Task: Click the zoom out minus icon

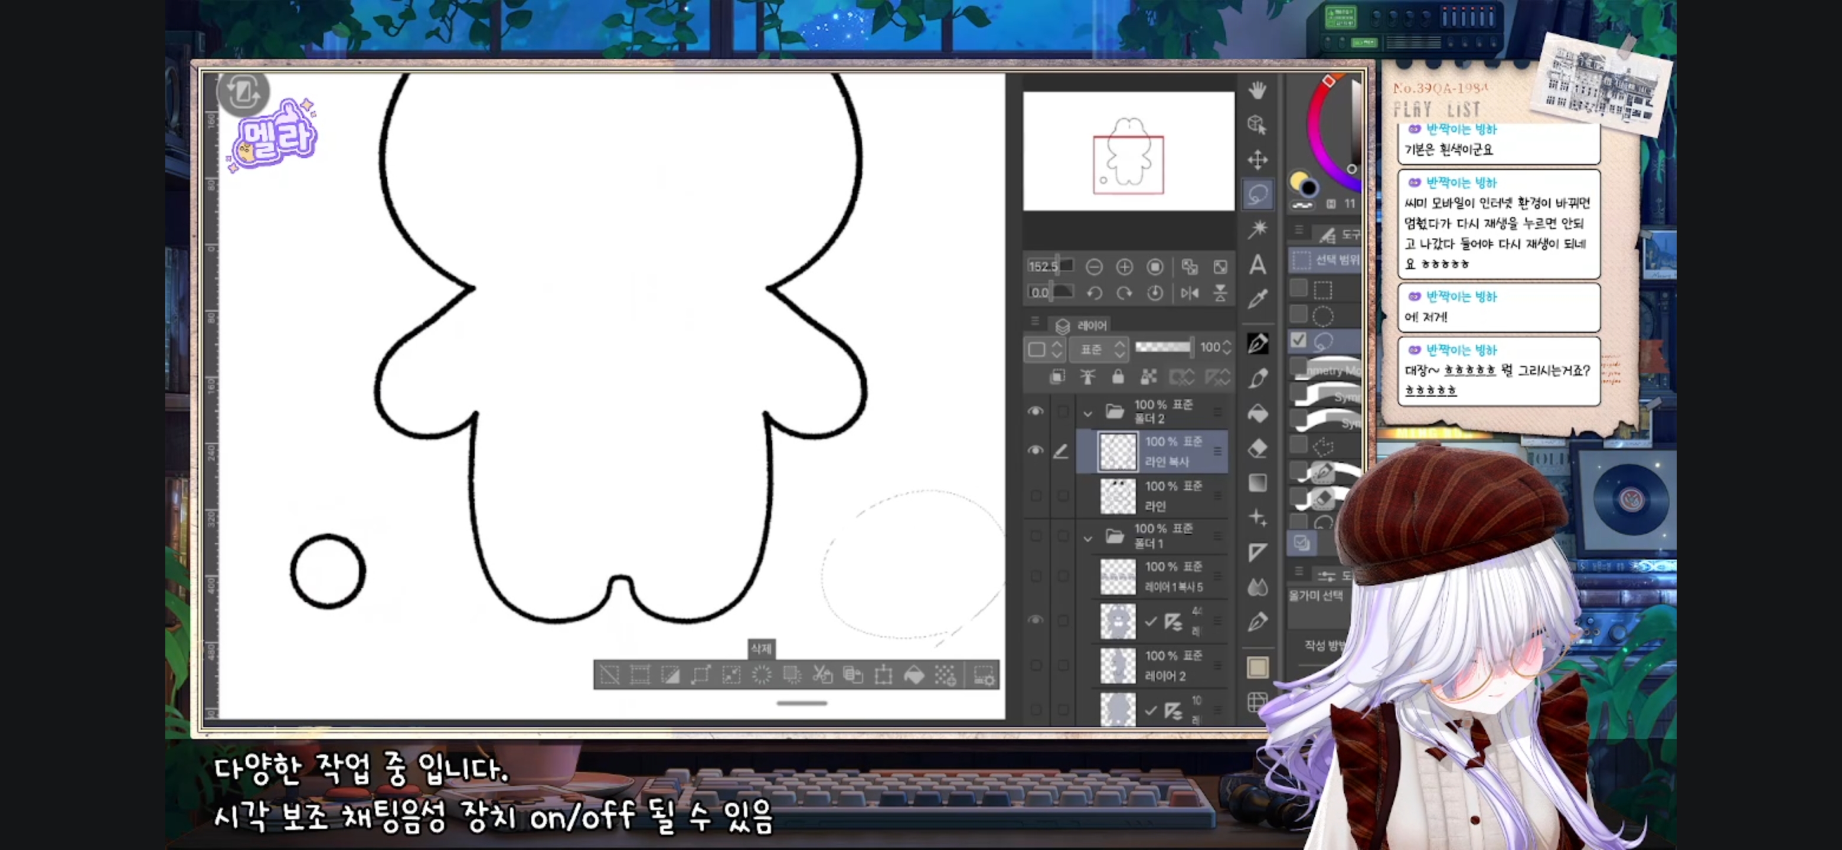Action: 1093,267
